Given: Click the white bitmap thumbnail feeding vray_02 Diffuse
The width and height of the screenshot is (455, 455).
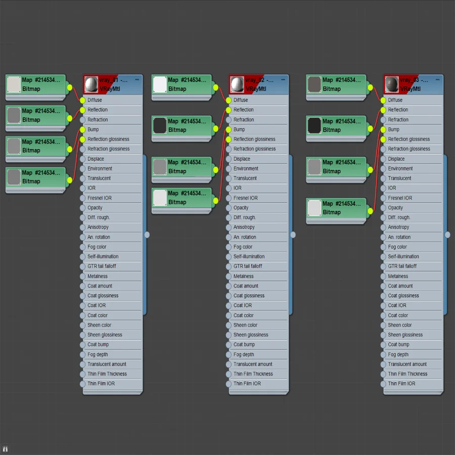Looking at the screenshot, I should click(160, 84).
